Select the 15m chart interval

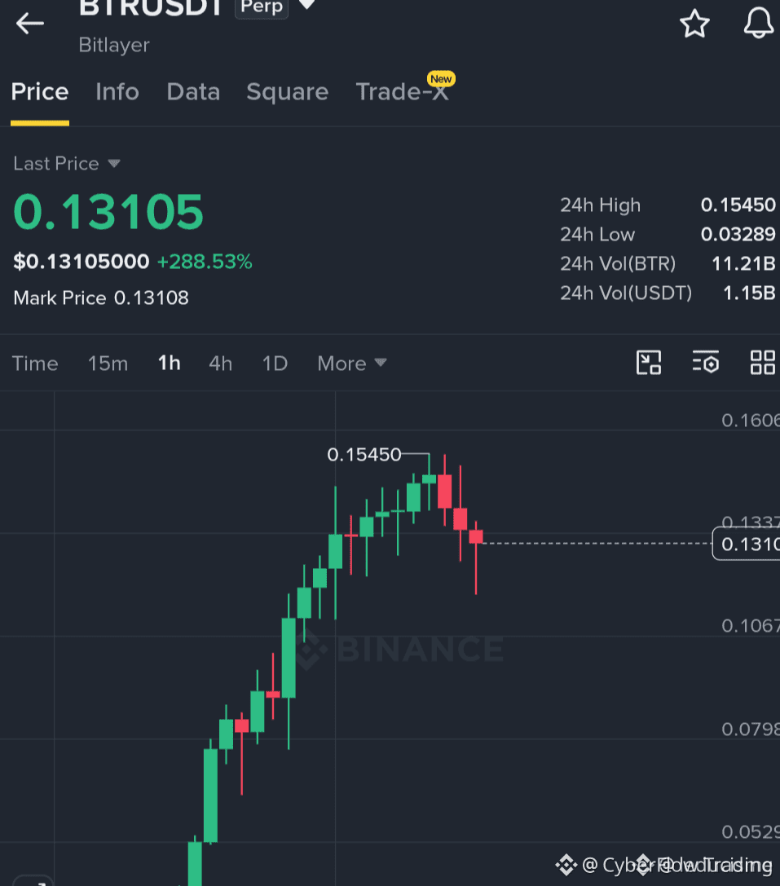(x=108, y=364)
